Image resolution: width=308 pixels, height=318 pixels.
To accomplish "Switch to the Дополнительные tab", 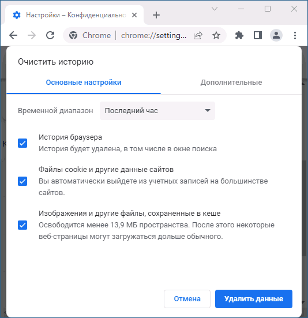I will 231,83.
